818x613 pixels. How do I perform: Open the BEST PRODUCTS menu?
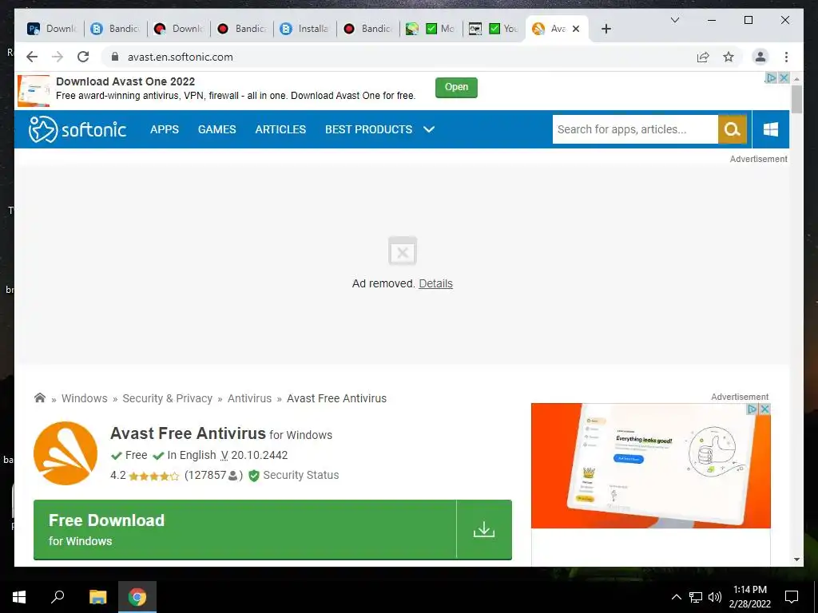tap(369, 129)
